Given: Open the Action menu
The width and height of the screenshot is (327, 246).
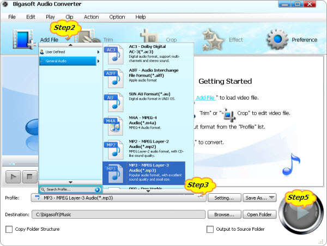Looking at the screenshot, I should [92, 17].
